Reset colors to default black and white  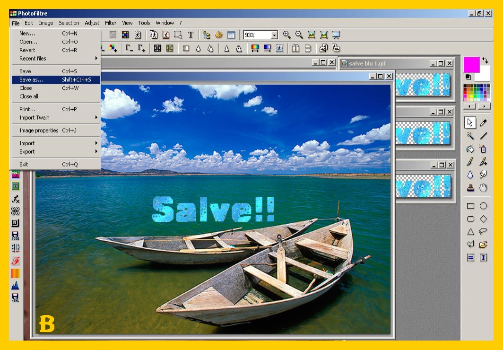pyautogui.click(x=468, y=77)
